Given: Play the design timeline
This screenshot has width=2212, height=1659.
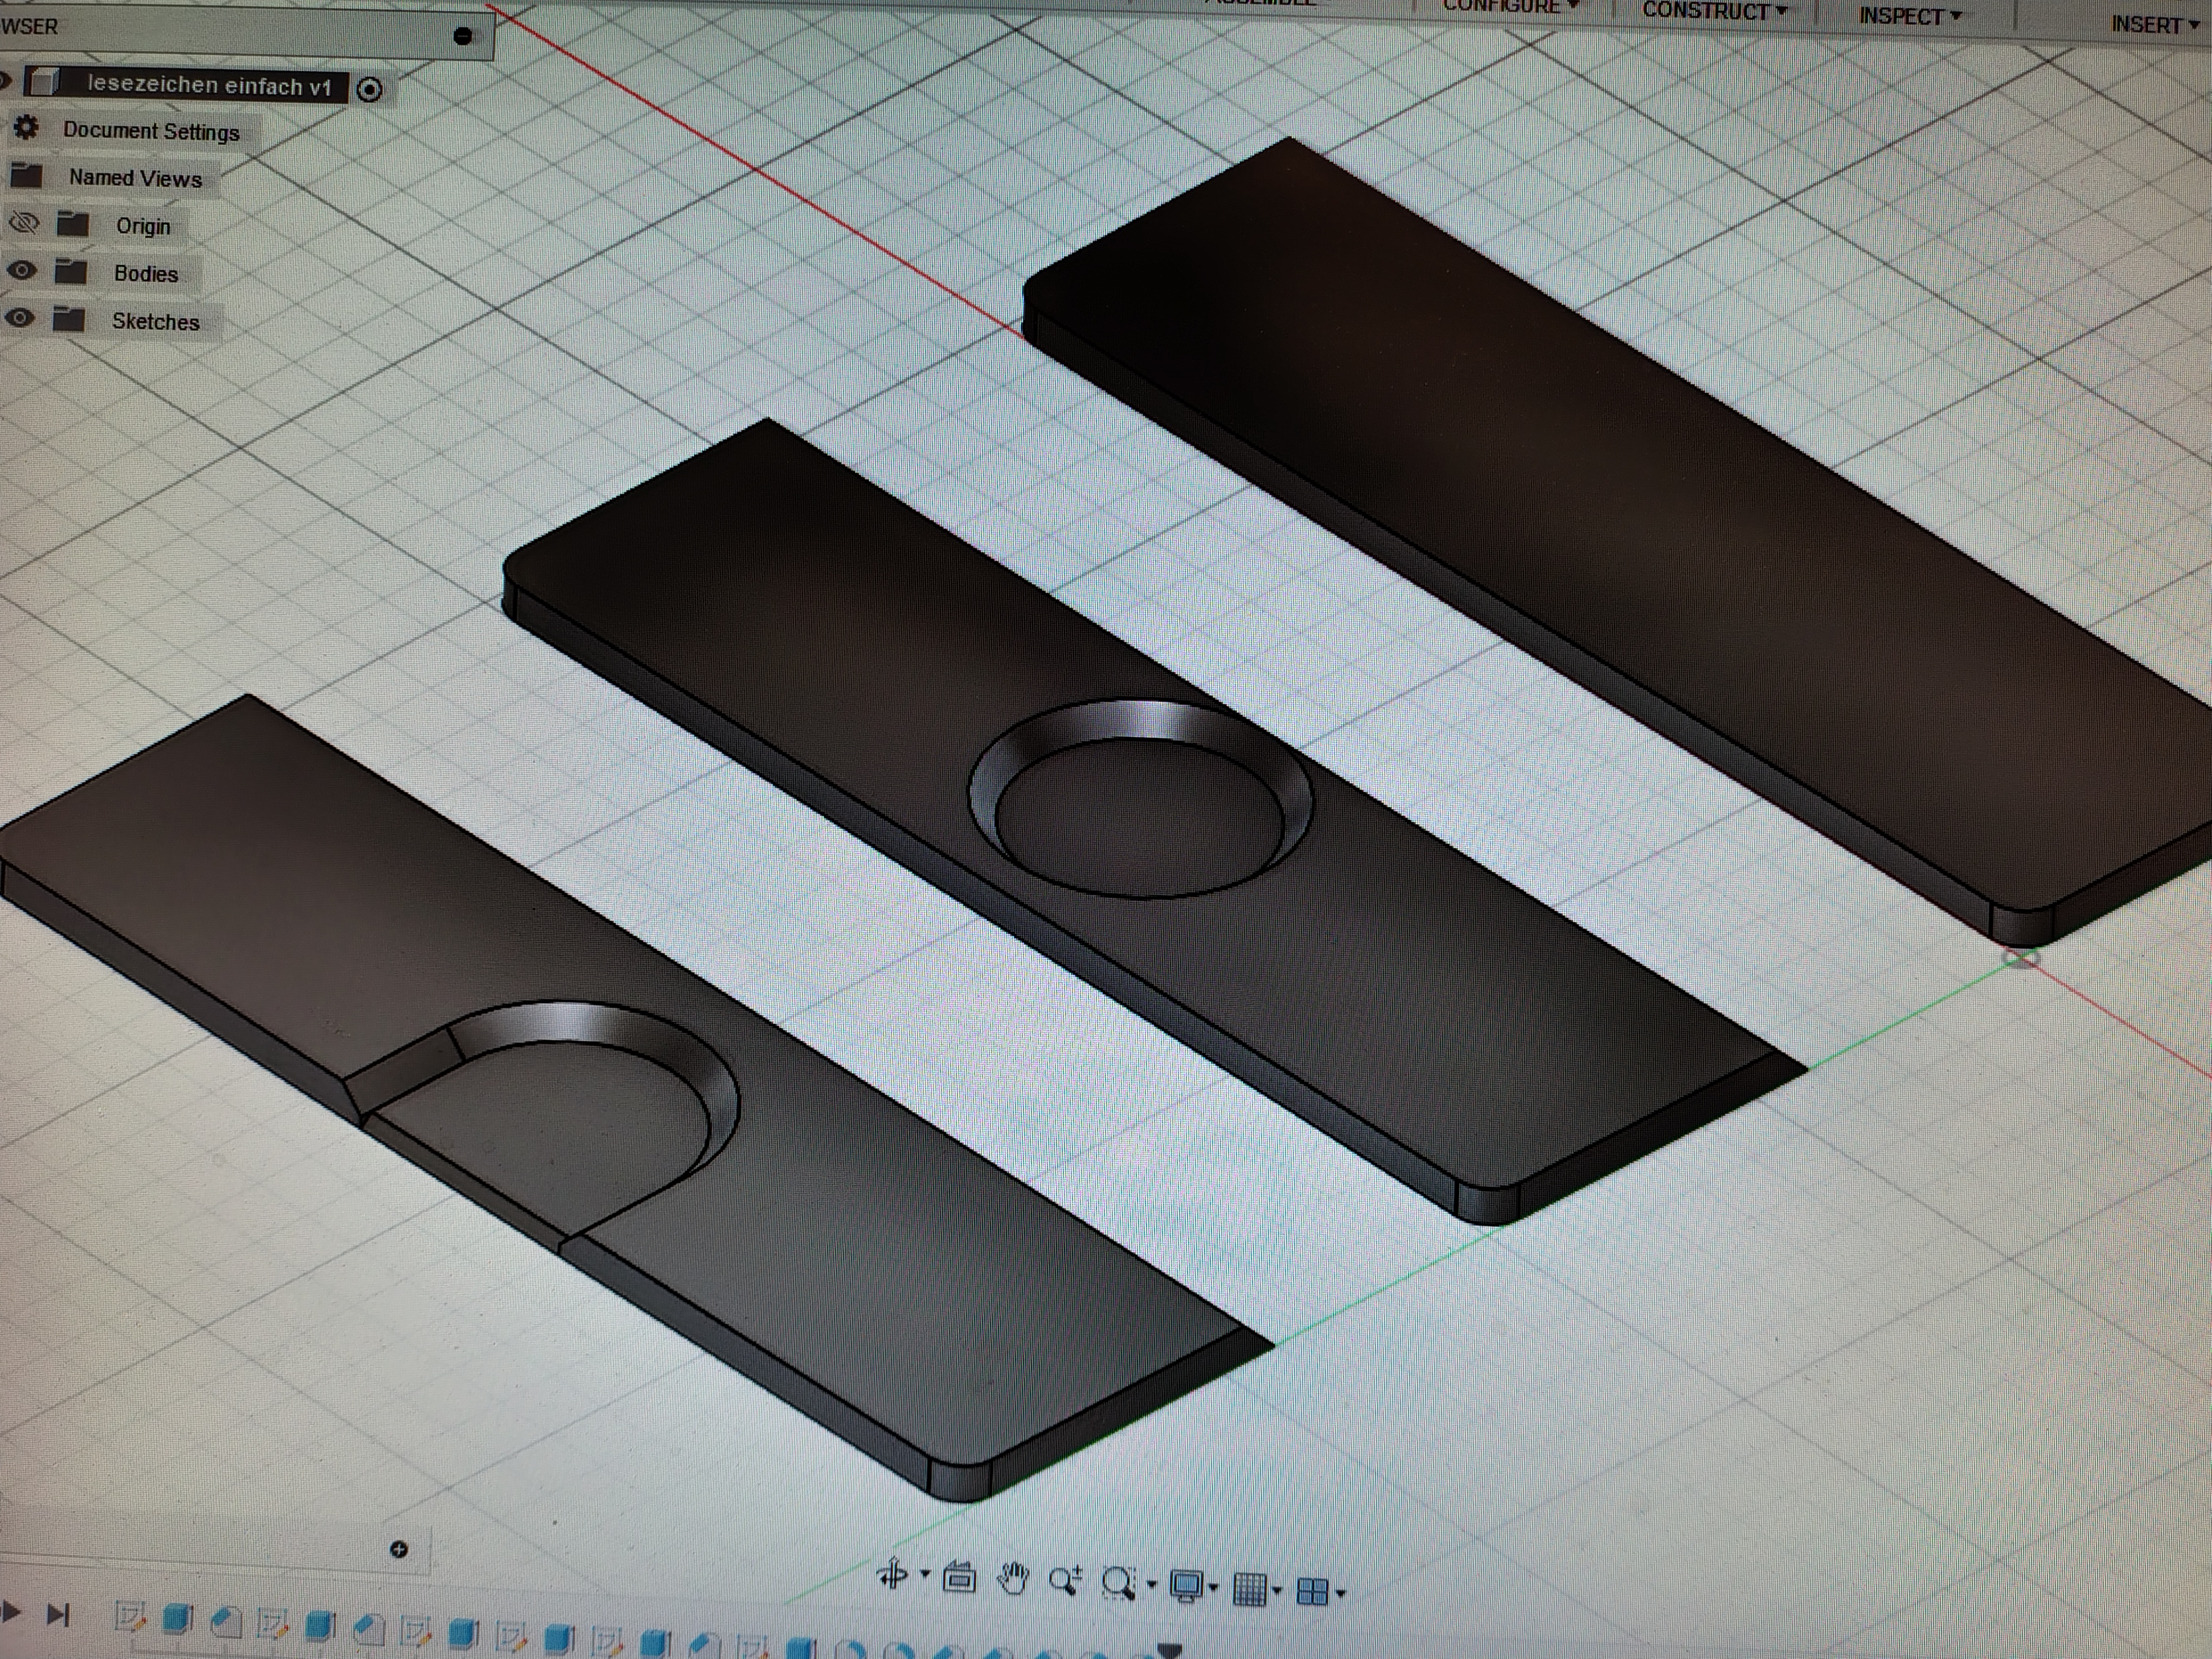Looking at the screenshot, I should pos(12,1611).
